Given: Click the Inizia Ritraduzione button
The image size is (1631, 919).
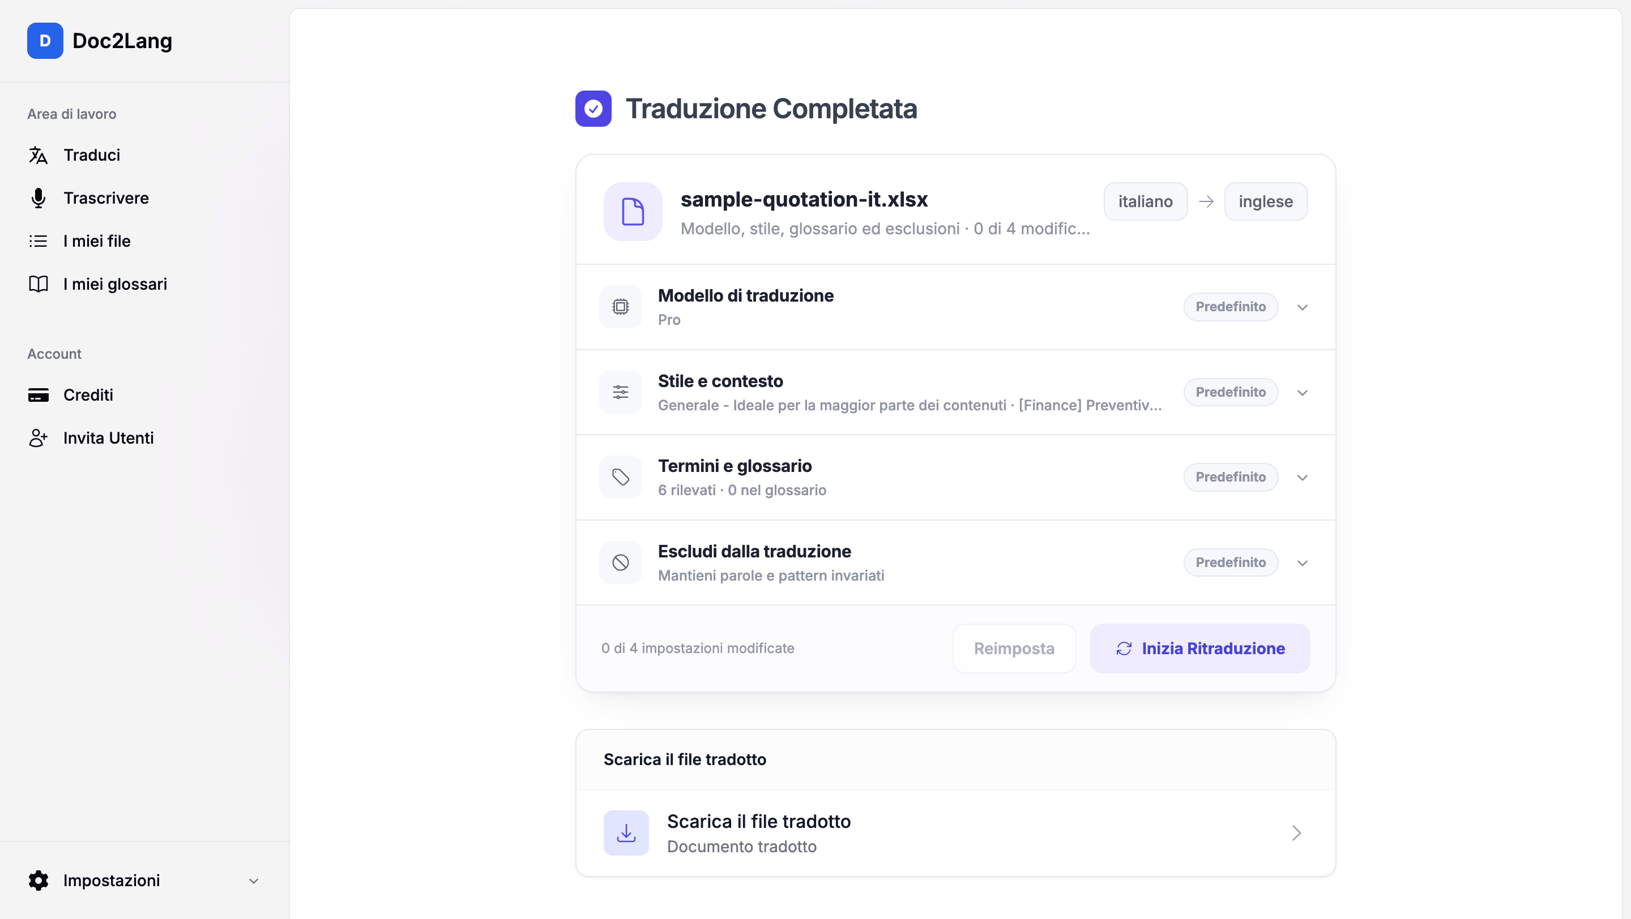Looking at the screenshot, I should coord(1200,649).
